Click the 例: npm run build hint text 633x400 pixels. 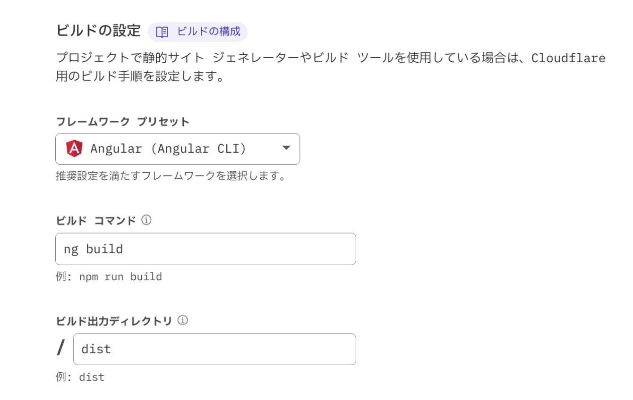click(x=110, y=276)
